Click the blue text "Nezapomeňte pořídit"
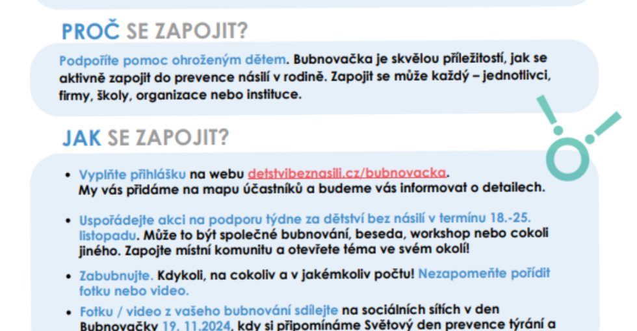This screenshot has width=637, height=331. pyautogui.click(x=484, y=274)
